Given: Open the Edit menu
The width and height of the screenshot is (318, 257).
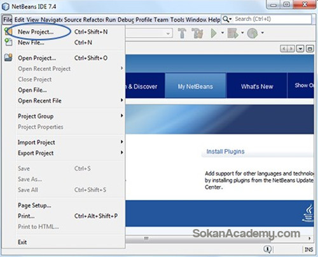Looking at the screenshot, I should click(x=19, y=20).
